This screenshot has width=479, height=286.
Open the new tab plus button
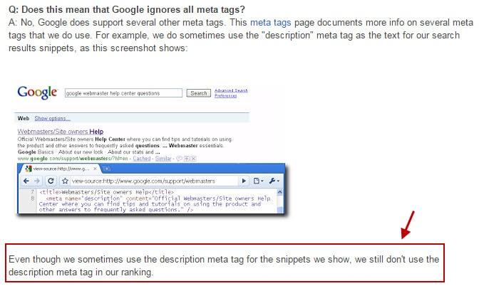pyautogui.click(x=107, y=169)
